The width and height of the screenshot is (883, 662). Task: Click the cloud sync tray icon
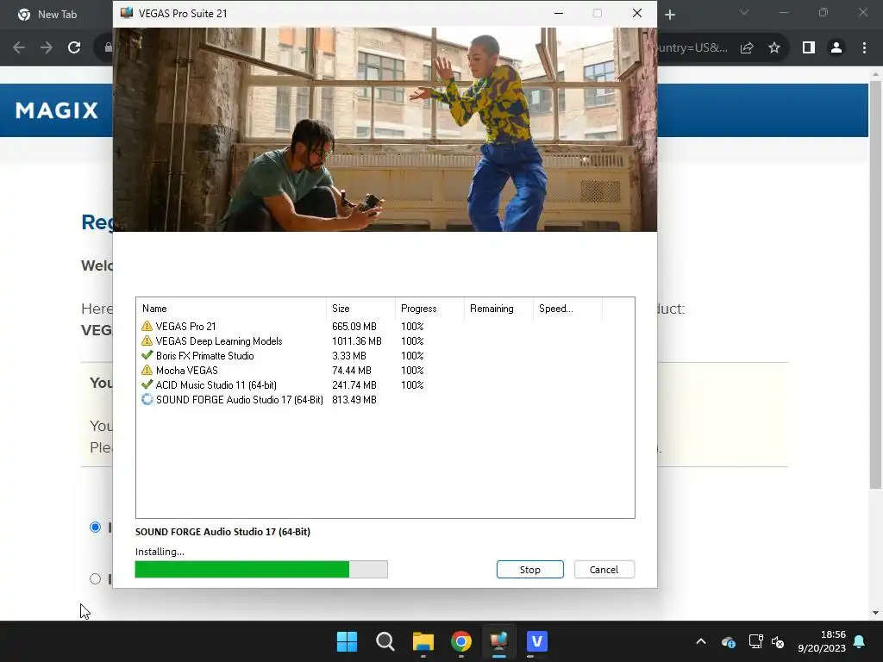pos(728,641)
